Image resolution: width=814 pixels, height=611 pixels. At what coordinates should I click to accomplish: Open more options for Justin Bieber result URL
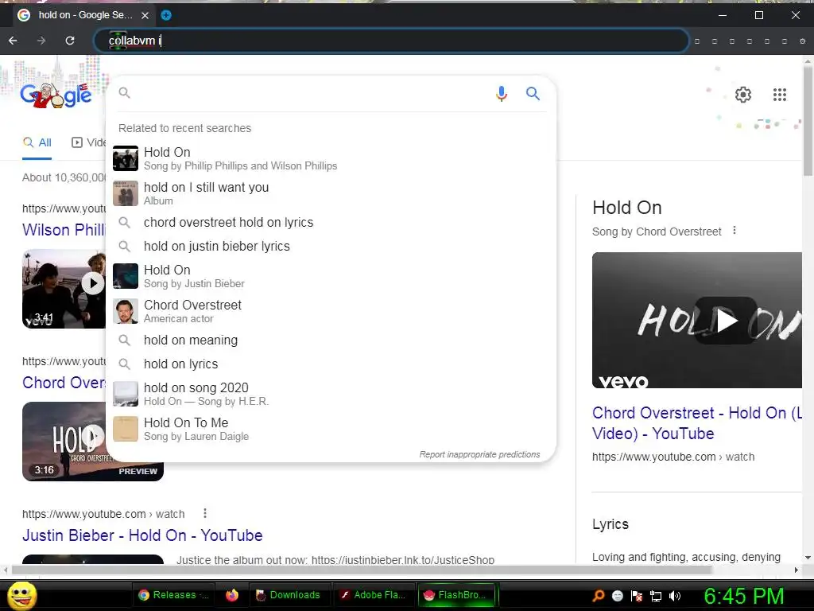[x=205, y=513]
